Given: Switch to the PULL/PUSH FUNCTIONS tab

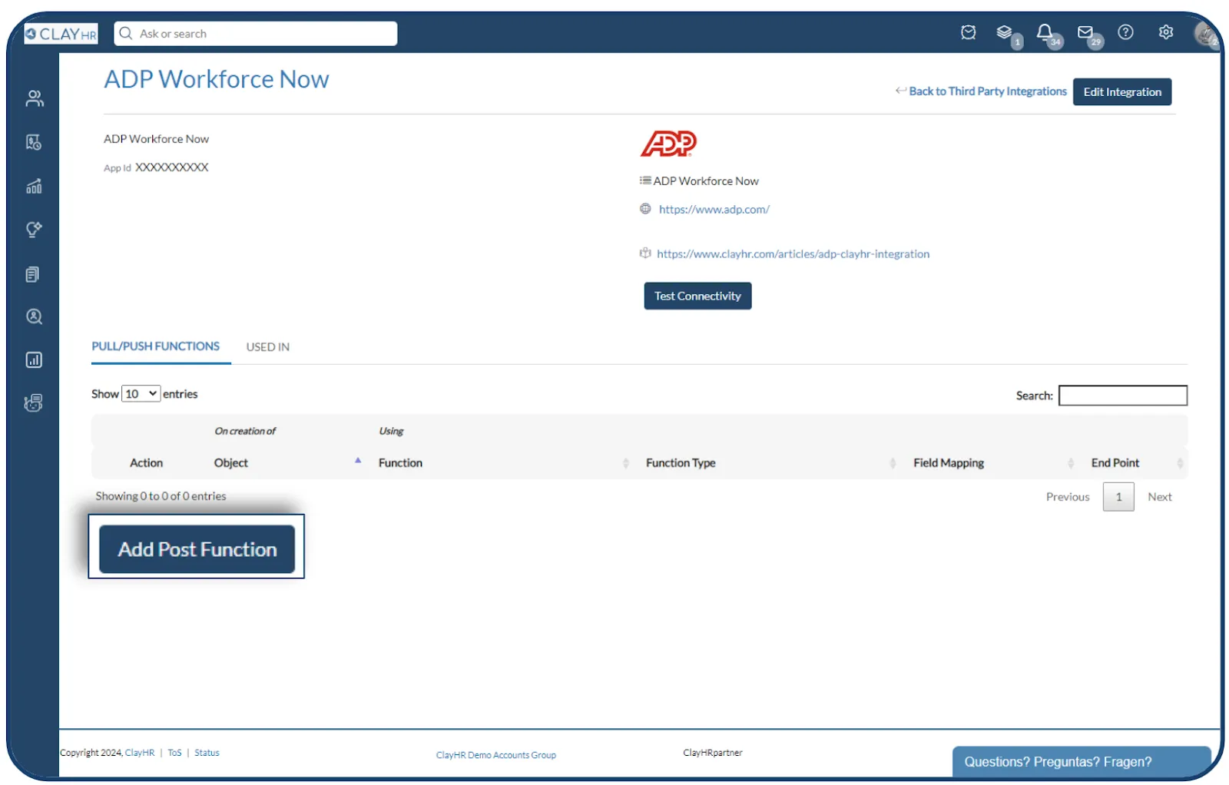Looking at the screenshot, I should 156,346.
